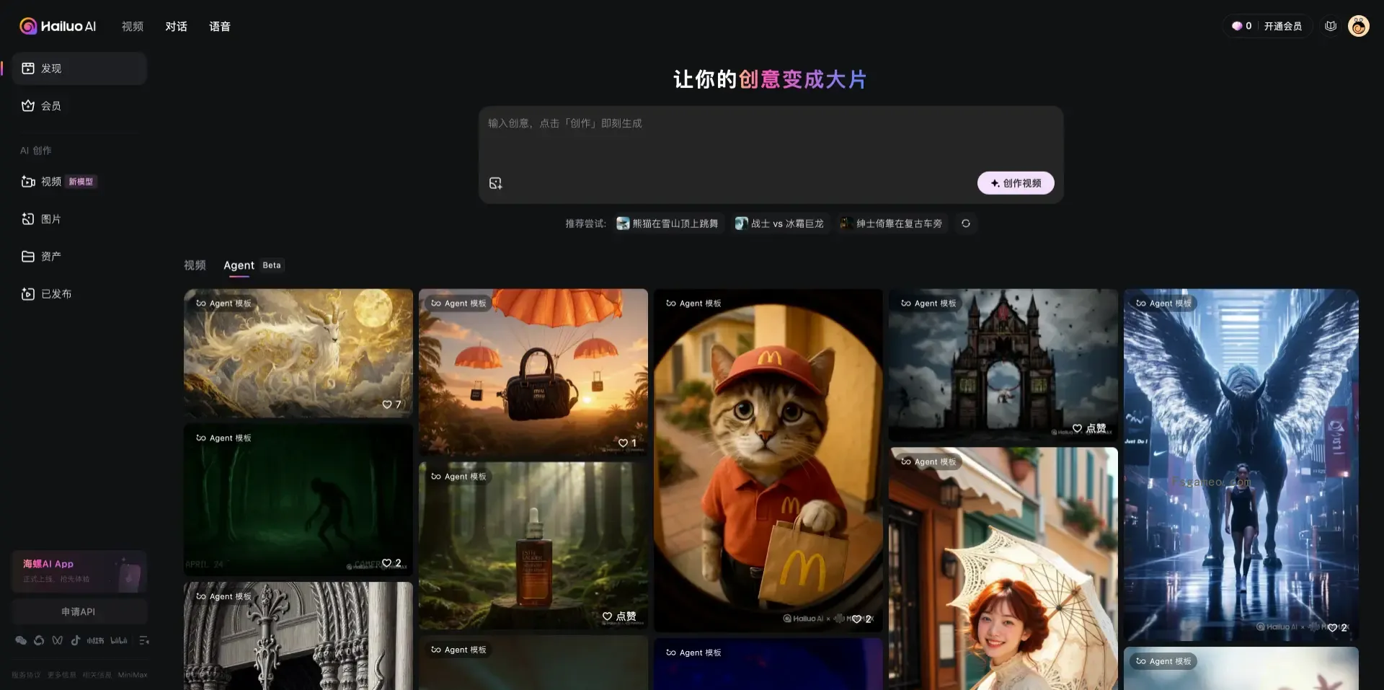Open the winged horse cyberpunk thumbnail
The image size is (1384, 690).
pyautogui.click(x=1241, y=465)
